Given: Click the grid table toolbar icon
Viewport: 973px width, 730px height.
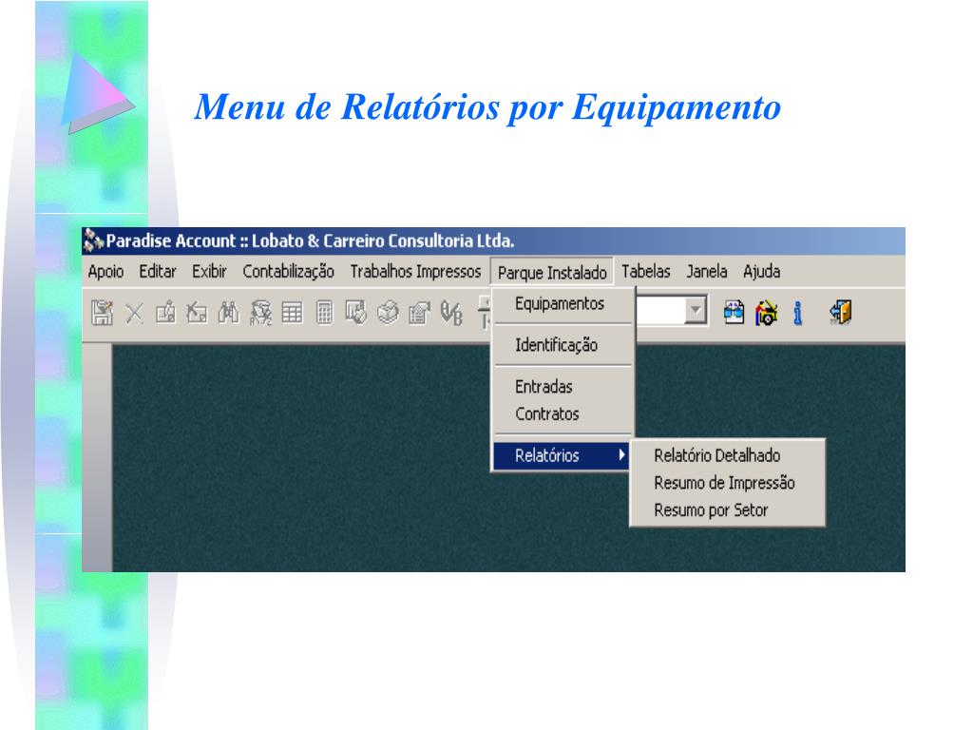Looking at the screenshot, I should [x=293, y=313].
